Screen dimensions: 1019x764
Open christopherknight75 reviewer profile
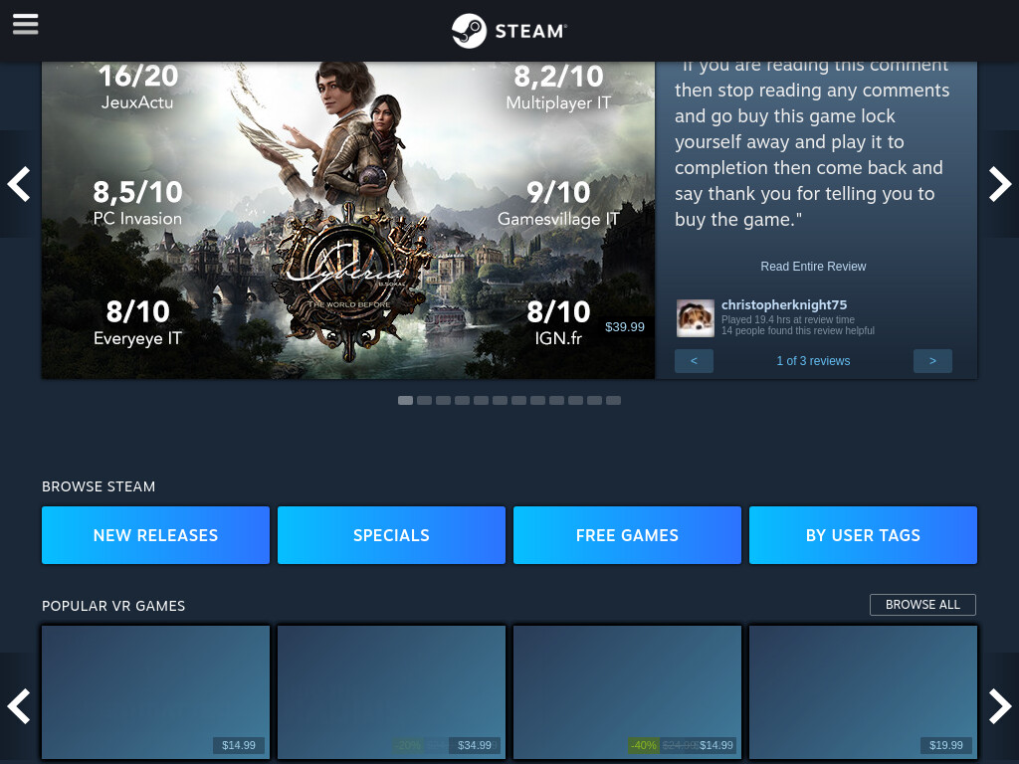[784, 304]
